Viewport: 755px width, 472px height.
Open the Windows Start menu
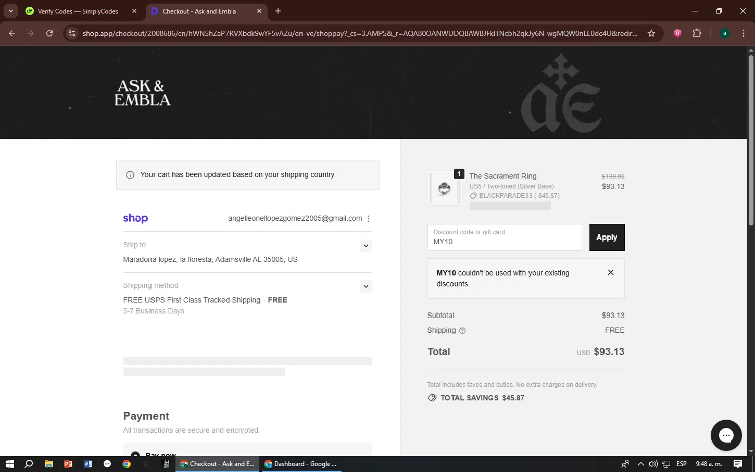click(9, 464)
